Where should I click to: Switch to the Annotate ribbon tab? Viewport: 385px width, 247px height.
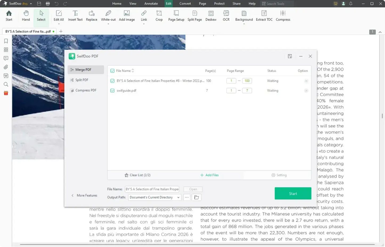[151, 4]
